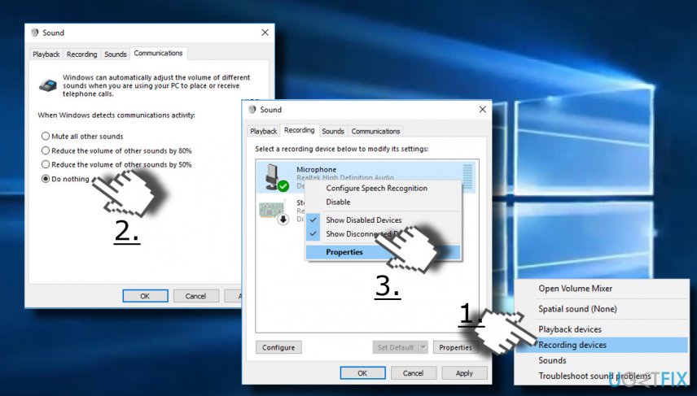Select Communications tab in back Sound window
697x396 pixels.
tap(158, 54)
